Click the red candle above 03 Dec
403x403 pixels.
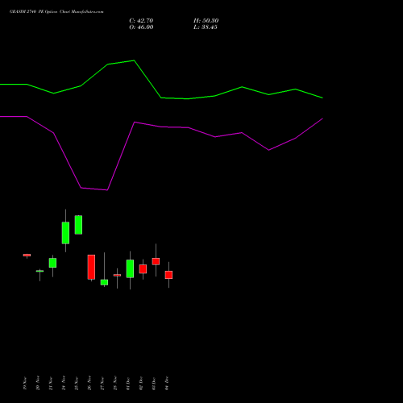pyautogui.click(x=156, y=261)
